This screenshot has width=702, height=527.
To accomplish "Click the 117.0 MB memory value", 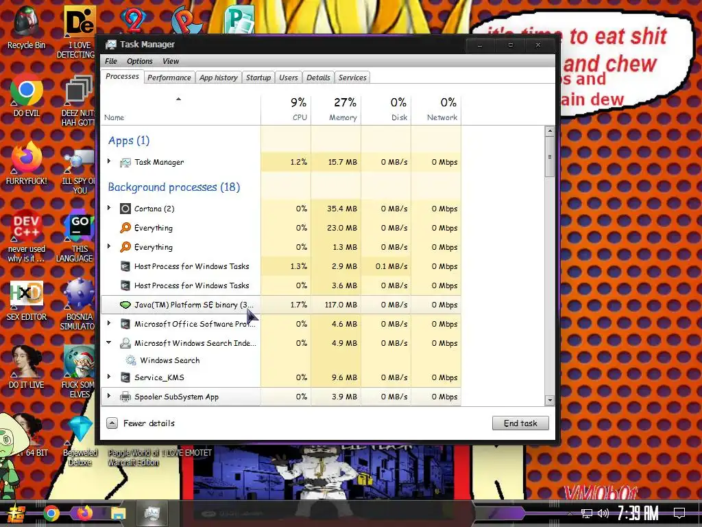I will click(341, 305).
